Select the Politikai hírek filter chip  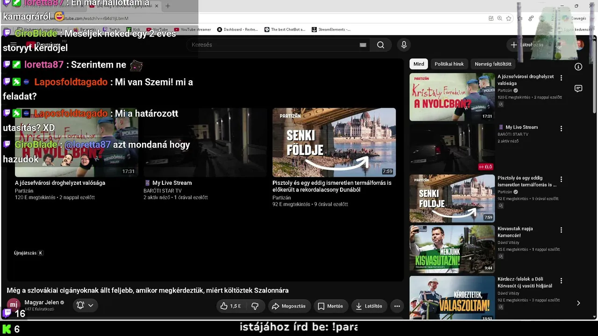449,64
